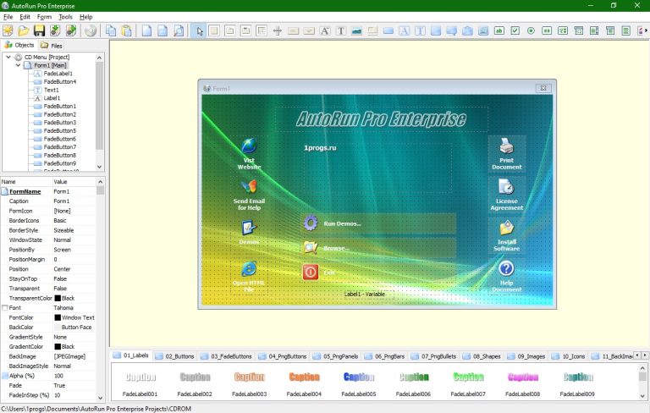Viewport: 650px width, 413px height.
Task: Click the Paste clipboard icon
Action: (126, 30)
